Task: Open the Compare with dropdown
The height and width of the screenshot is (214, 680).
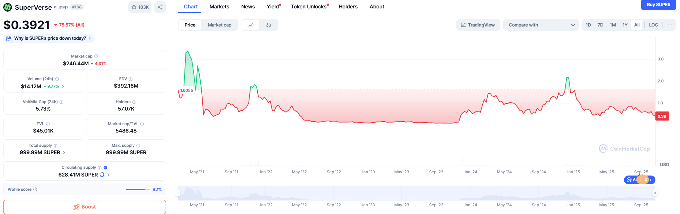Action: point(541,25)
